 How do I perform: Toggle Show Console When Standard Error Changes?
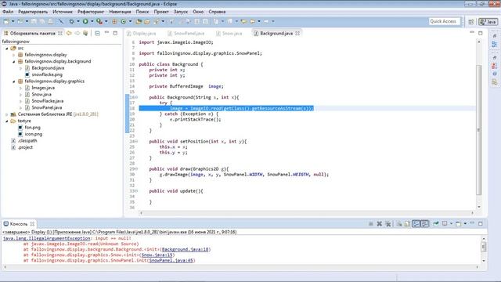(424, 224)
